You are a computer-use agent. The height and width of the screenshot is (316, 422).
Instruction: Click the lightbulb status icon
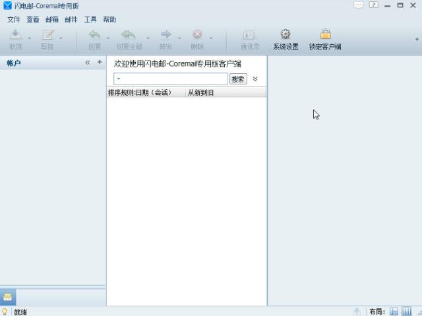click(x=5, y=312)
